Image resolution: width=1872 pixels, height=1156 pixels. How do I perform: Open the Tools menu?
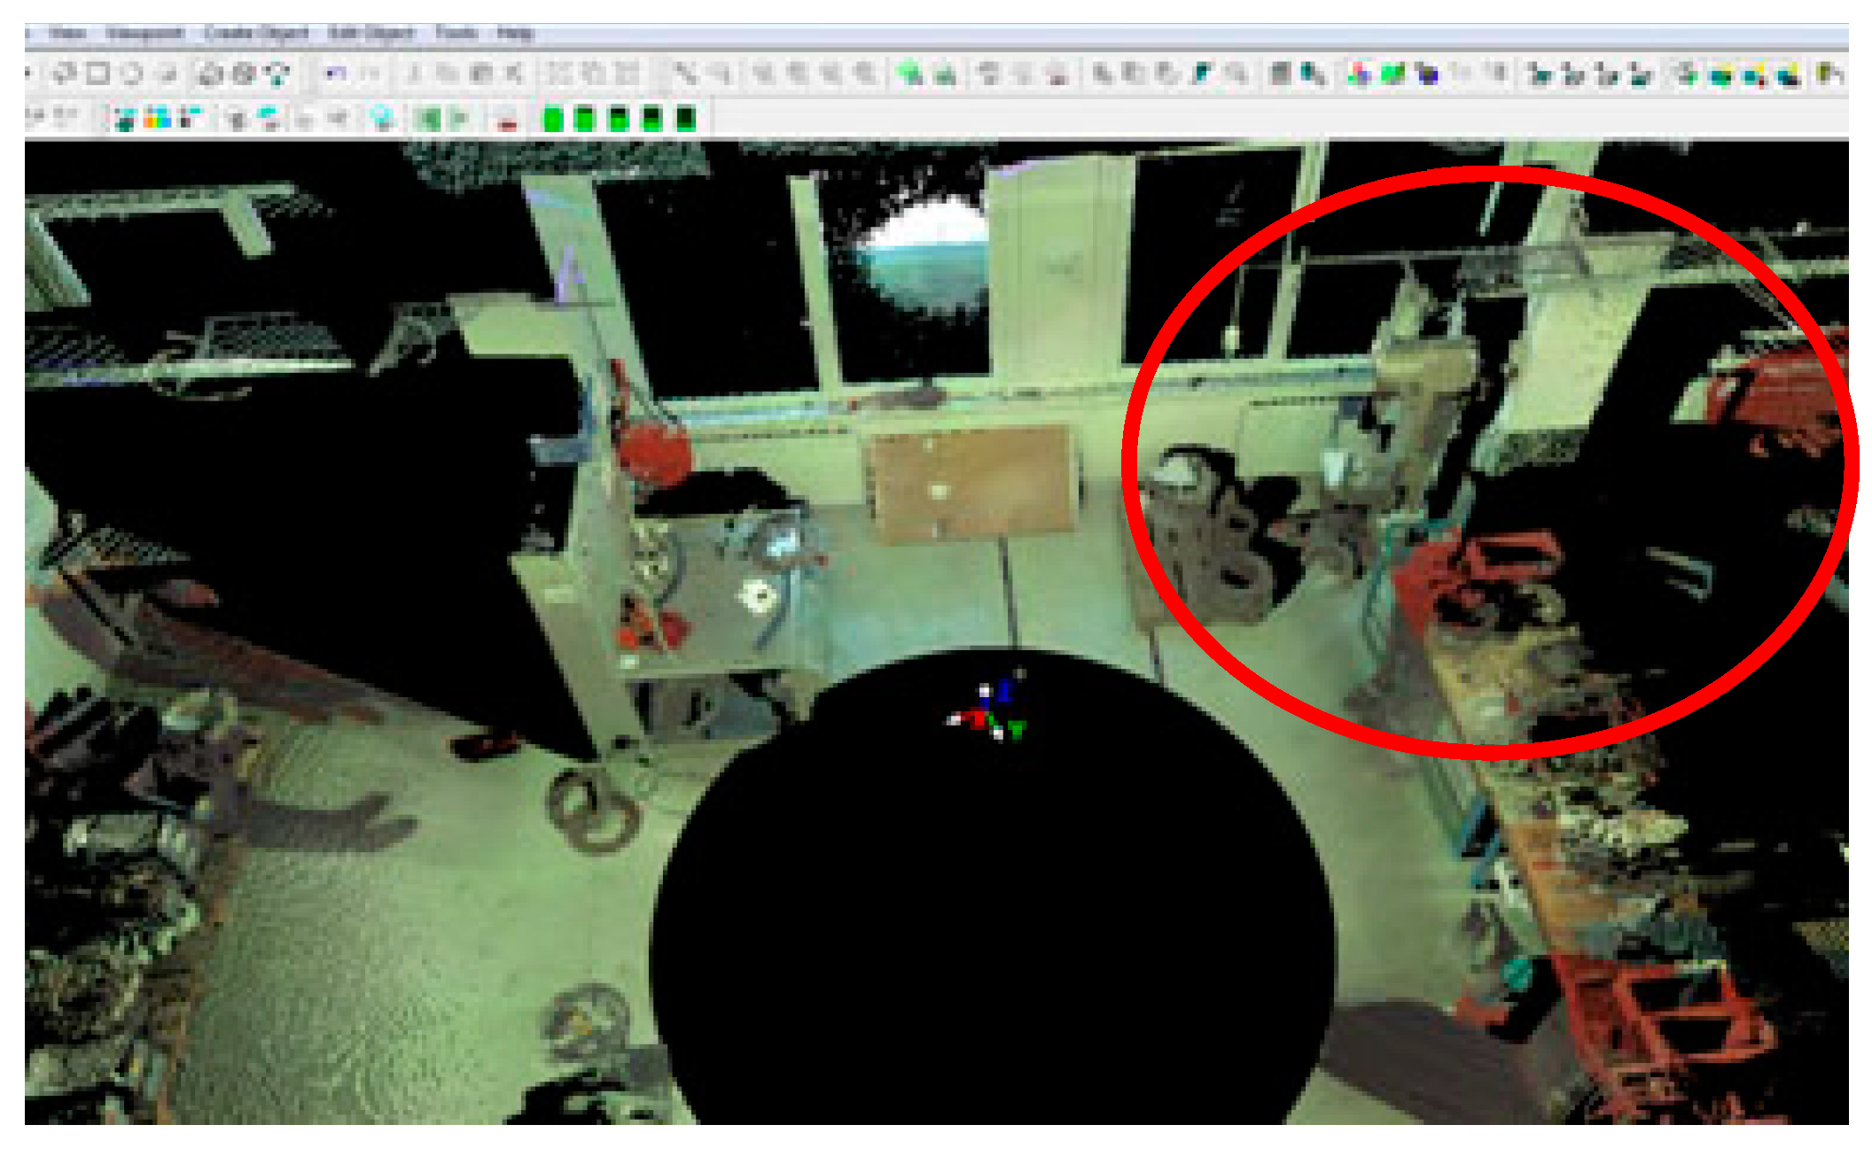[x=456, y=34]
